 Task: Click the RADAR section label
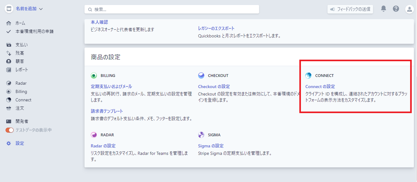(x=107, y=135)
